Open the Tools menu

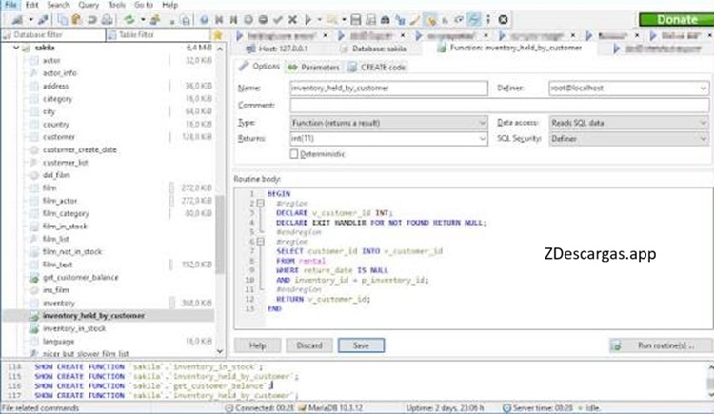116,5
